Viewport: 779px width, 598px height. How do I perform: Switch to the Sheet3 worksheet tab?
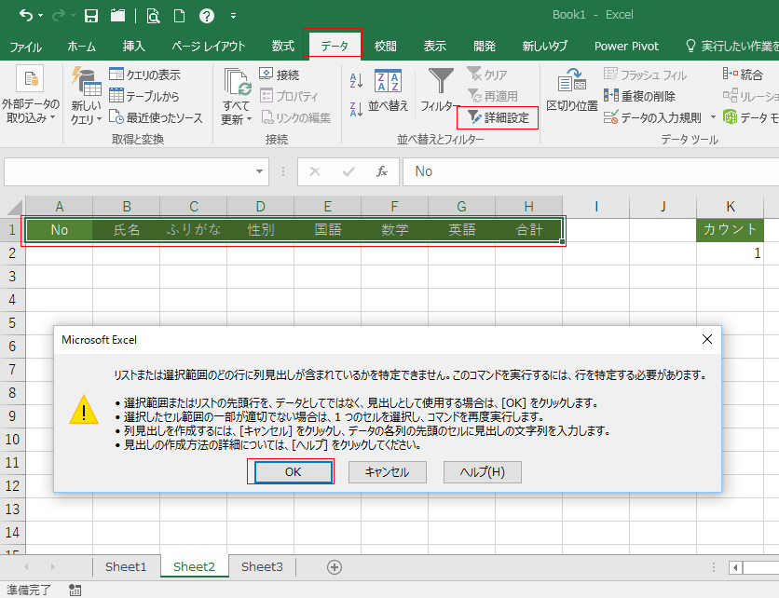point(262,566)
